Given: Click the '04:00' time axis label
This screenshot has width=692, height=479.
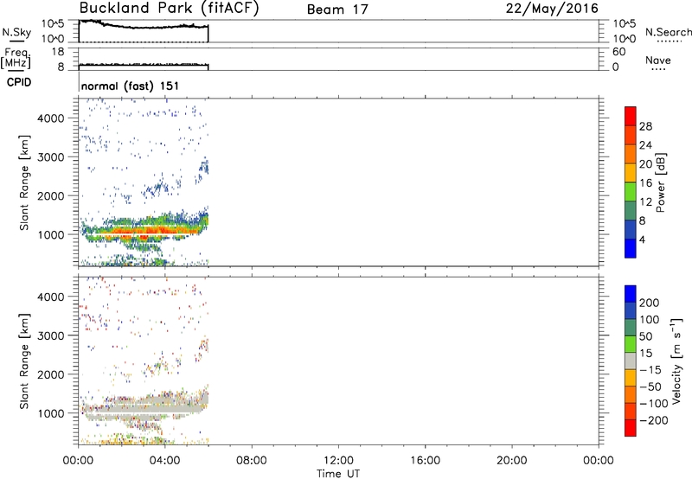Looking at the screenshot, I should pyautogui.click(x=164, y=461).
